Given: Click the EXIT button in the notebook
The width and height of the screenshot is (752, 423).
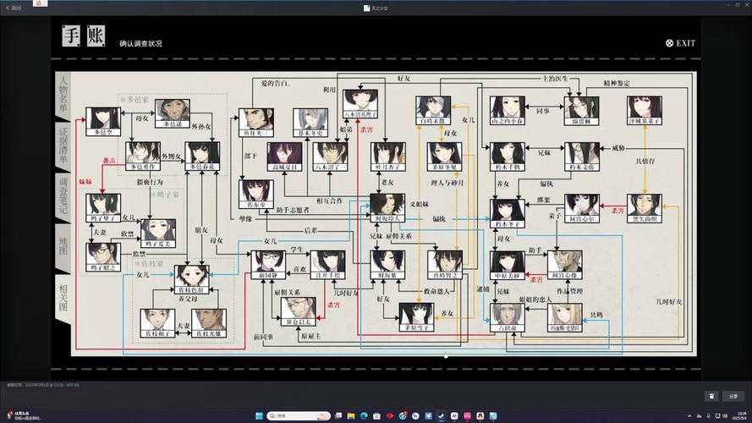Looking at the screenshot, I should pos(680,43).
